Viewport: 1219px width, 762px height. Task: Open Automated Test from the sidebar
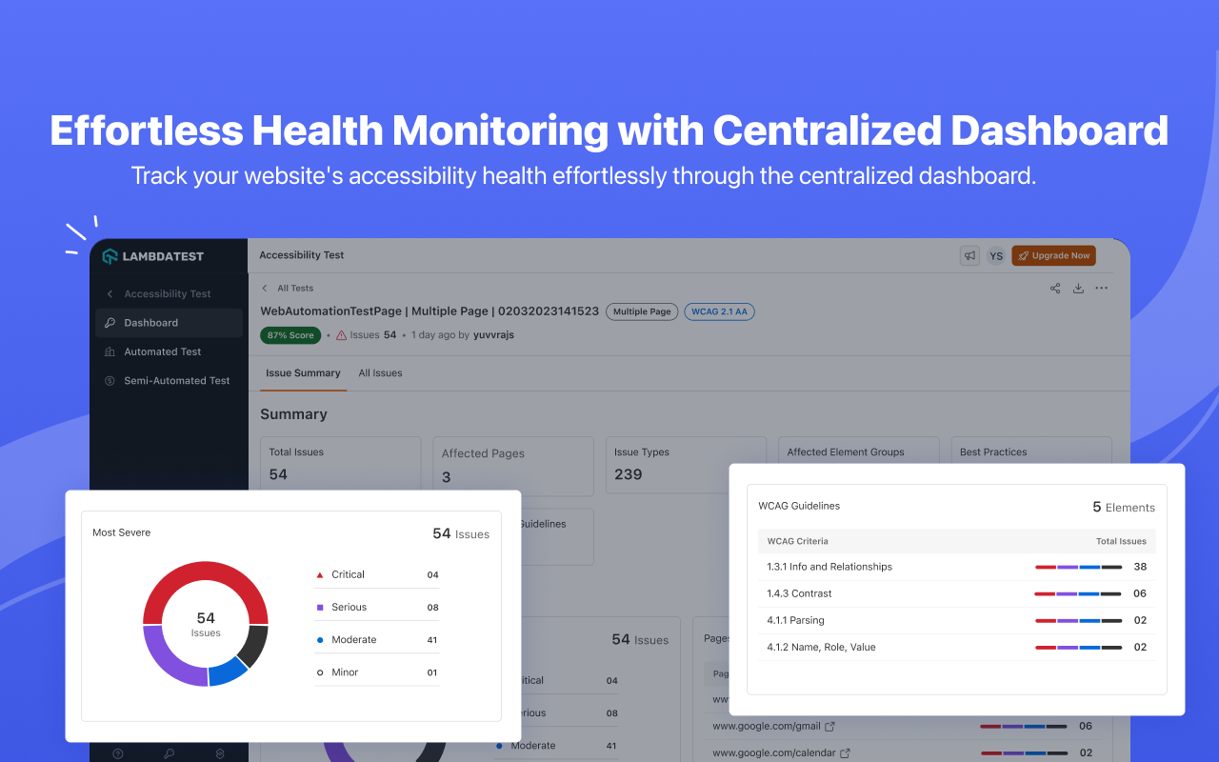pyautogui.click(x=162, y=351)
